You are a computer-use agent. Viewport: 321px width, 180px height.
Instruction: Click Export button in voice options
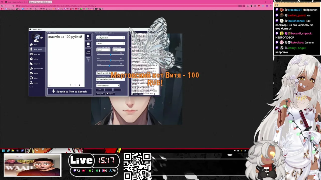[110, 94]
